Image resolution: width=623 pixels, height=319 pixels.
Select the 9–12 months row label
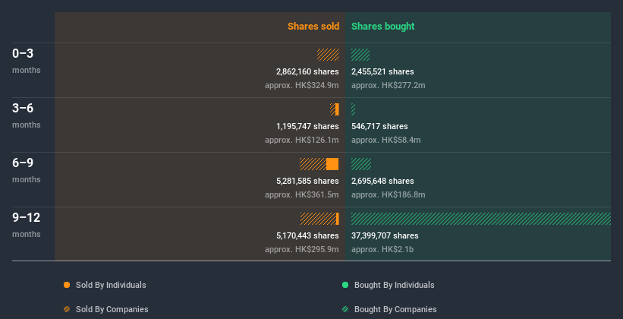coord(27,225)
